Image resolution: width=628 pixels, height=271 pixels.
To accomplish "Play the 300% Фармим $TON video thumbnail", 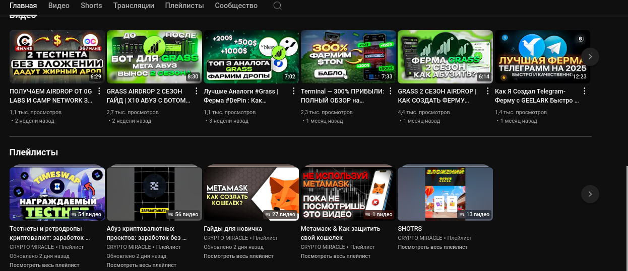I will 348,56.
